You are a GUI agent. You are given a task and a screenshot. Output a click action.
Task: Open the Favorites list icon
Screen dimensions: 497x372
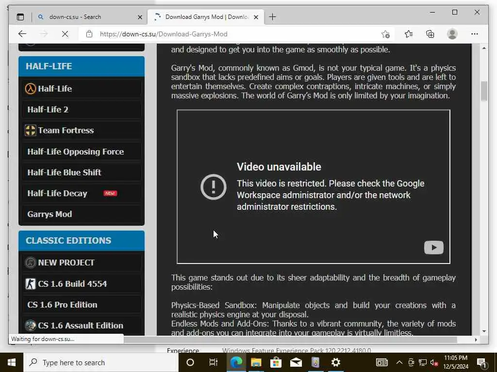coord(409,34)
